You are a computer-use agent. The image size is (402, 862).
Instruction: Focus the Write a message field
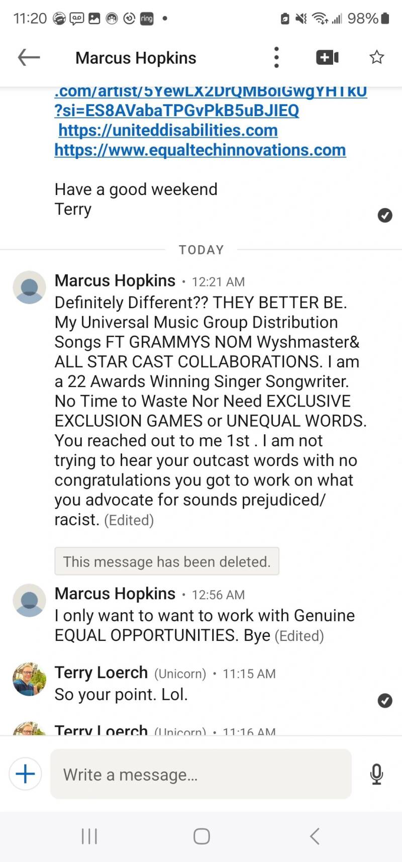click(201, 774)
